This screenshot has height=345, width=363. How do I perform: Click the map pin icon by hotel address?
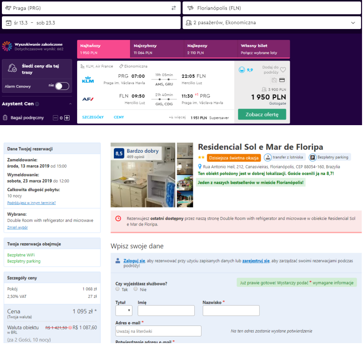tap(200, 167)
